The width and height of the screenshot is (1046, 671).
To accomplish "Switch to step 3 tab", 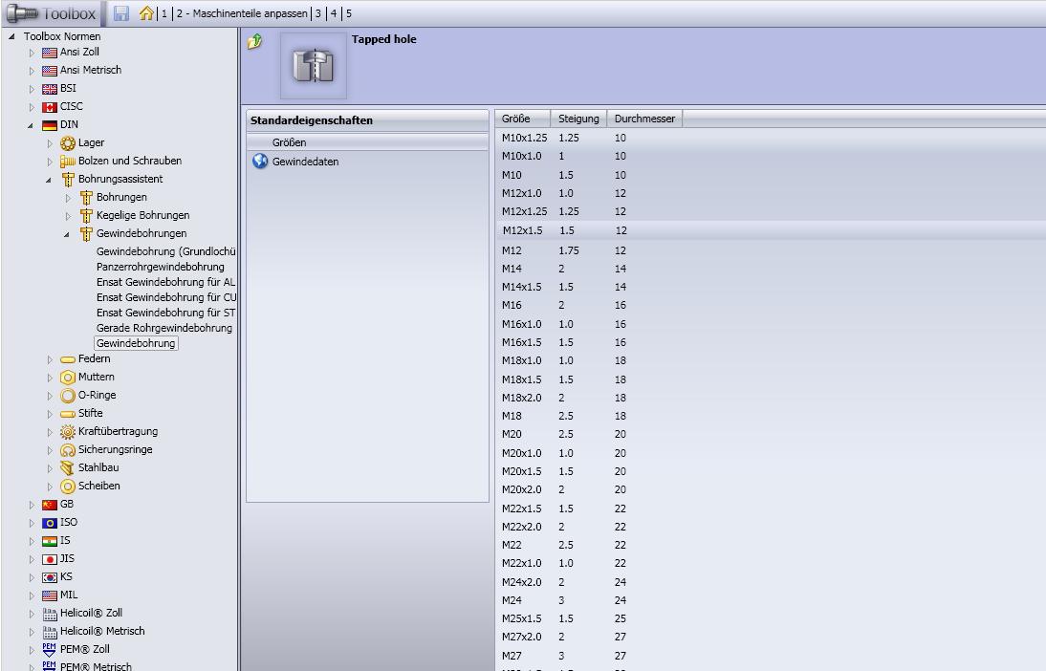I will coord(318,13).
